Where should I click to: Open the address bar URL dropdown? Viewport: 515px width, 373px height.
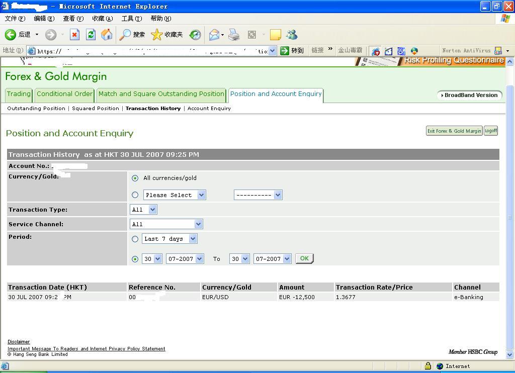point(272,51)
